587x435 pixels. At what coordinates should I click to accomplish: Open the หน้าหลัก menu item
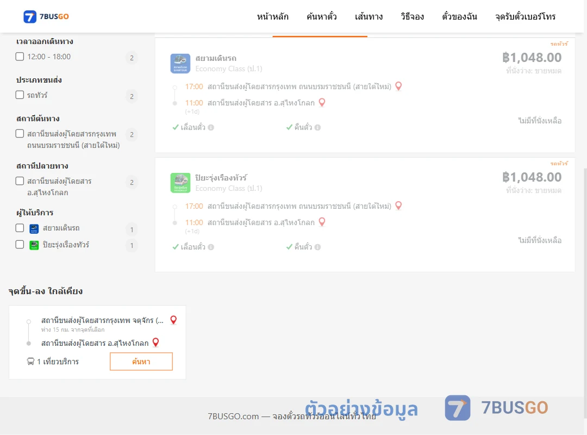tap(272, 16)
